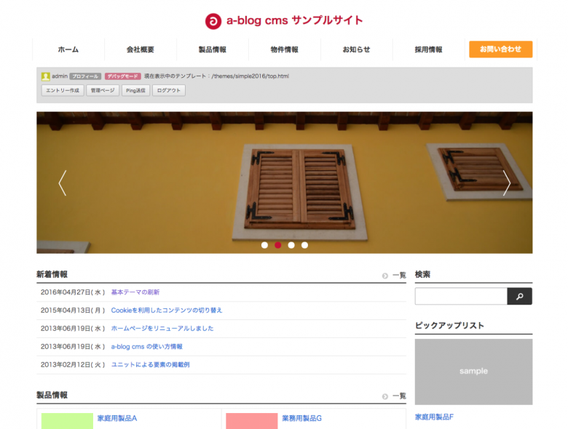Viewport: 568px width, 429px height.
Task: Click the magnifier search button
Action: click(519, 297)
